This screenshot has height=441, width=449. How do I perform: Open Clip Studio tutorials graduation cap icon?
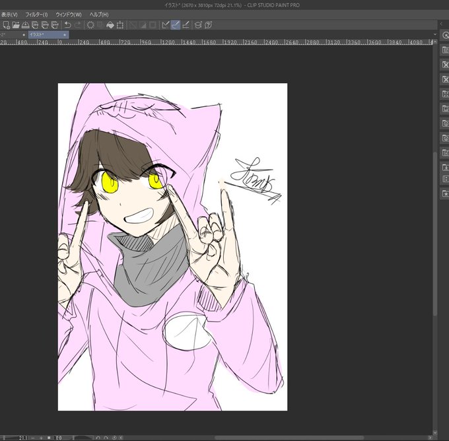[x=198, y=25]
